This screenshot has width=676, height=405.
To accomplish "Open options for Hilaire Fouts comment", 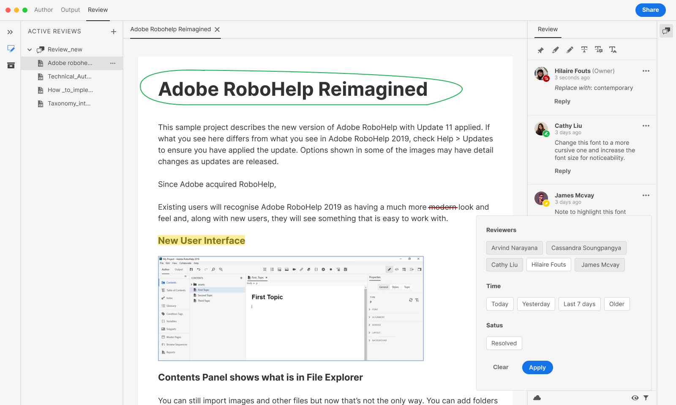I will pyautogui.click(x=646, y=71).
